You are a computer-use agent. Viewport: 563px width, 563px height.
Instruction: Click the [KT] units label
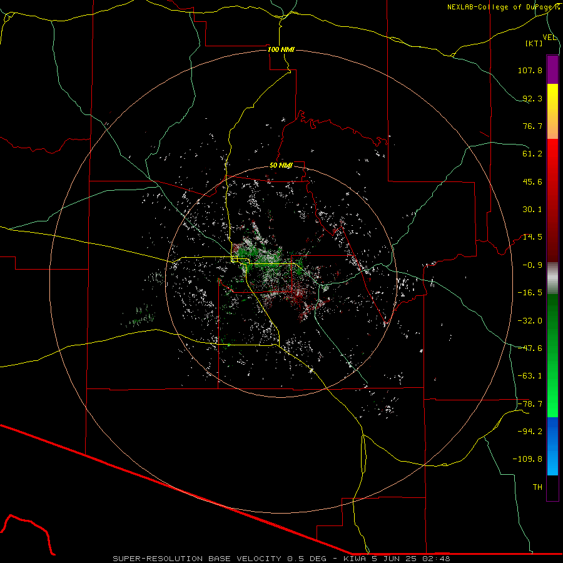click(534, 43)
